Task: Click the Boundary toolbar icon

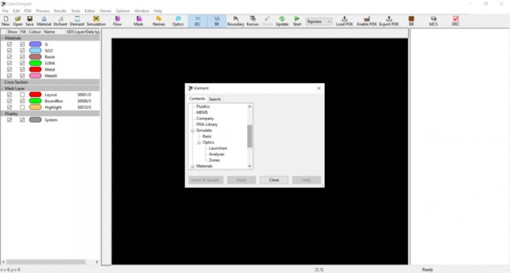Action: point(236,21)
